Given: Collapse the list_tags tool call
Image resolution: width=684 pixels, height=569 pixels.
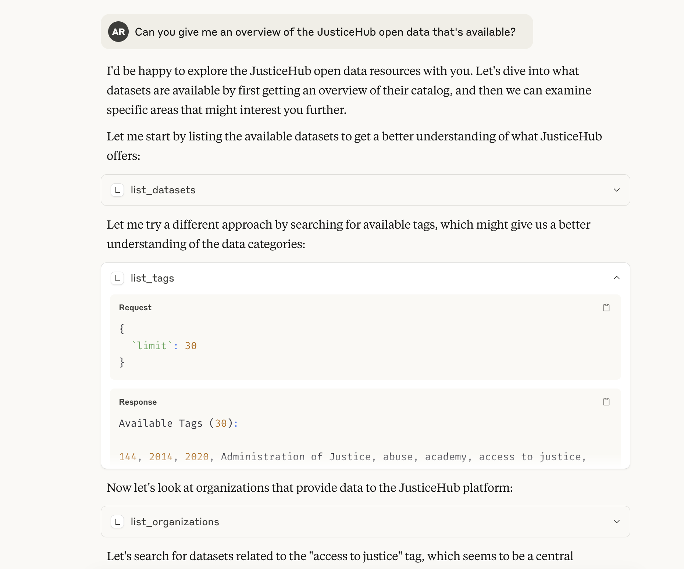Looking at the screenshot, I should pos(617,278).
